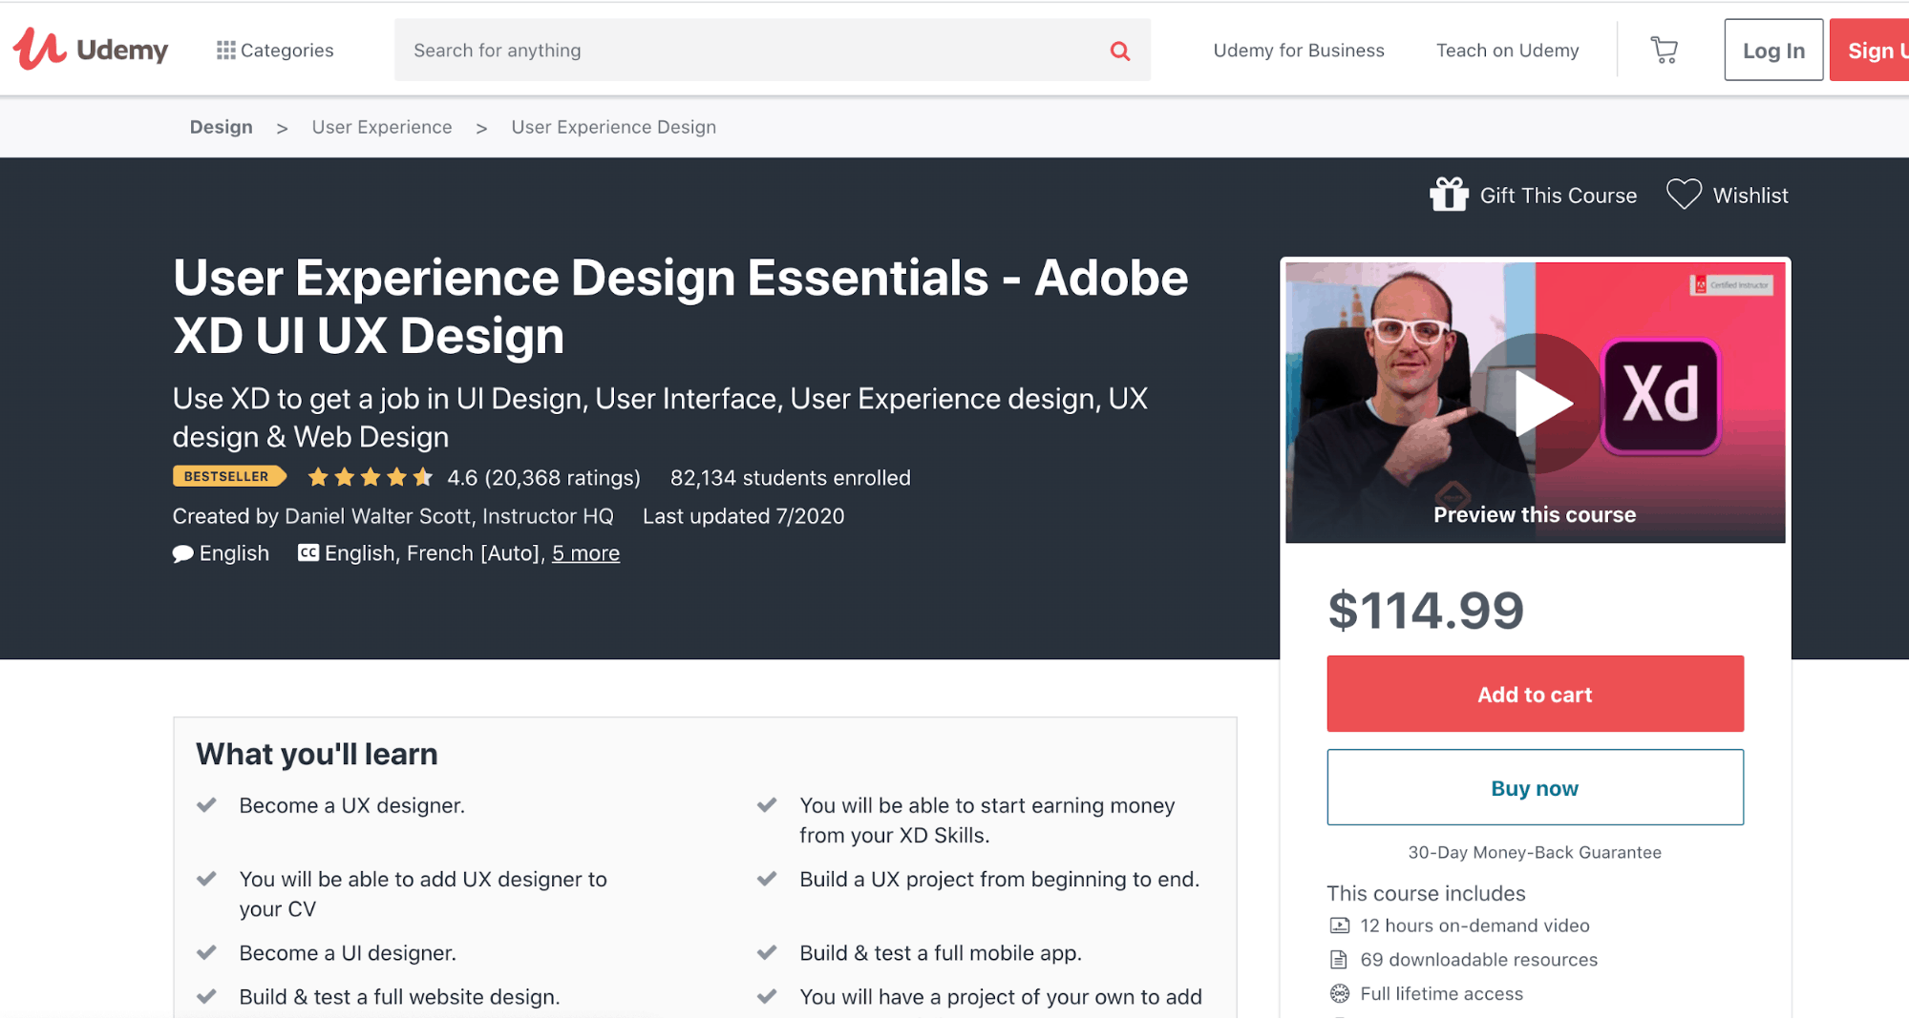The image size is (1909, 1019).
Task: Click checkmark beside Build a UX project
Action: click(x=767, y=879)
